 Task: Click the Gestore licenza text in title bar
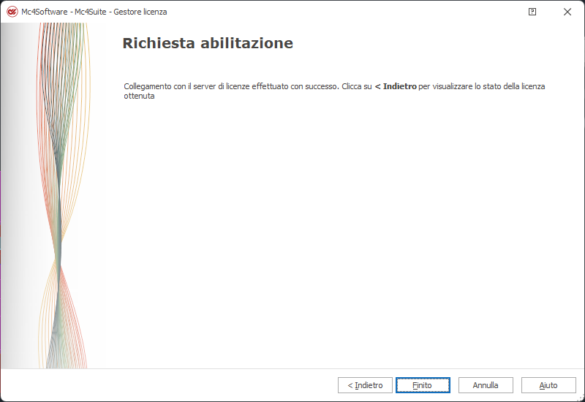pos(140,12)
